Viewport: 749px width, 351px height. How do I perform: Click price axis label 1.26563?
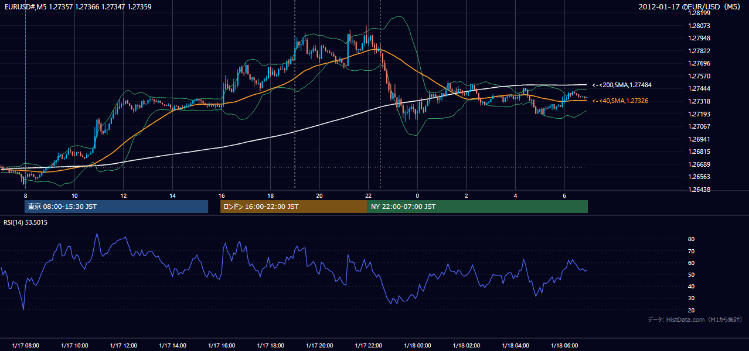click(x=700, y=177)
